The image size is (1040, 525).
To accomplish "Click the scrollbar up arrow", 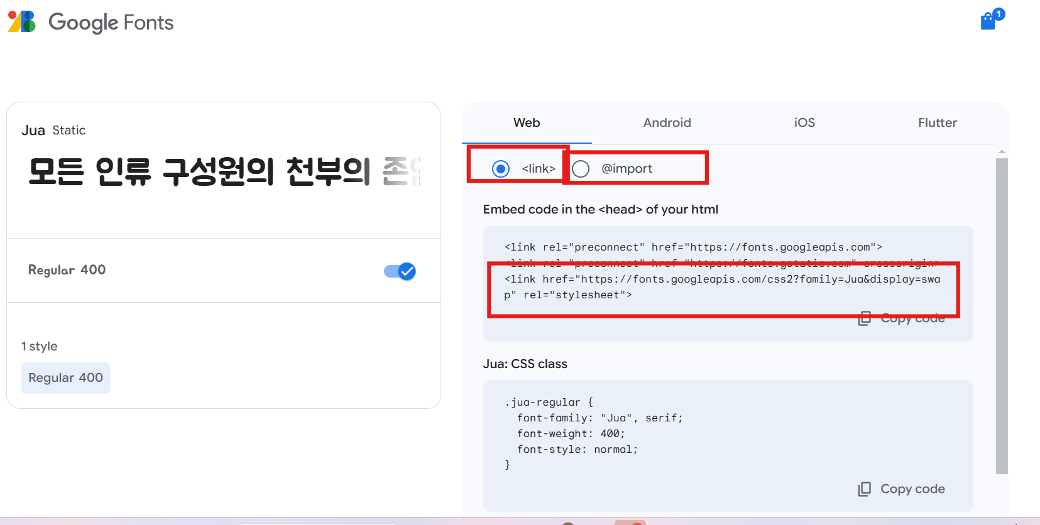I will click(1002, 151).
